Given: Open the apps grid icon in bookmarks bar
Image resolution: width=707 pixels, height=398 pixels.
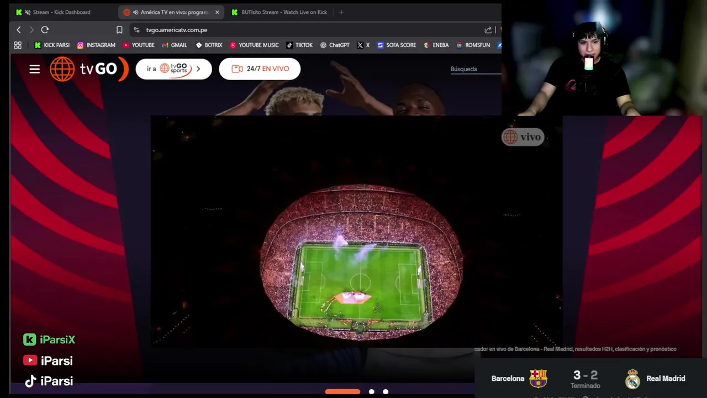Looking at the screenshot, I should (x=18, y=45).
